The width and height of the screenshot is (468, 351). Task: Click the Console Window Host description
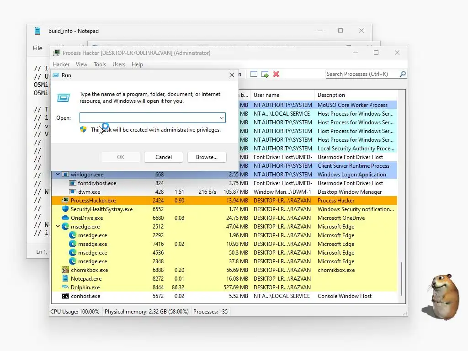(x=345, y=296)
